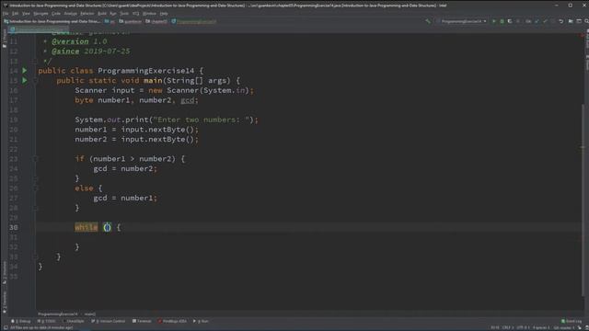Click the guankevin package in navigation bar
This screenshot has width=589, height=331.
click(130, 21)
